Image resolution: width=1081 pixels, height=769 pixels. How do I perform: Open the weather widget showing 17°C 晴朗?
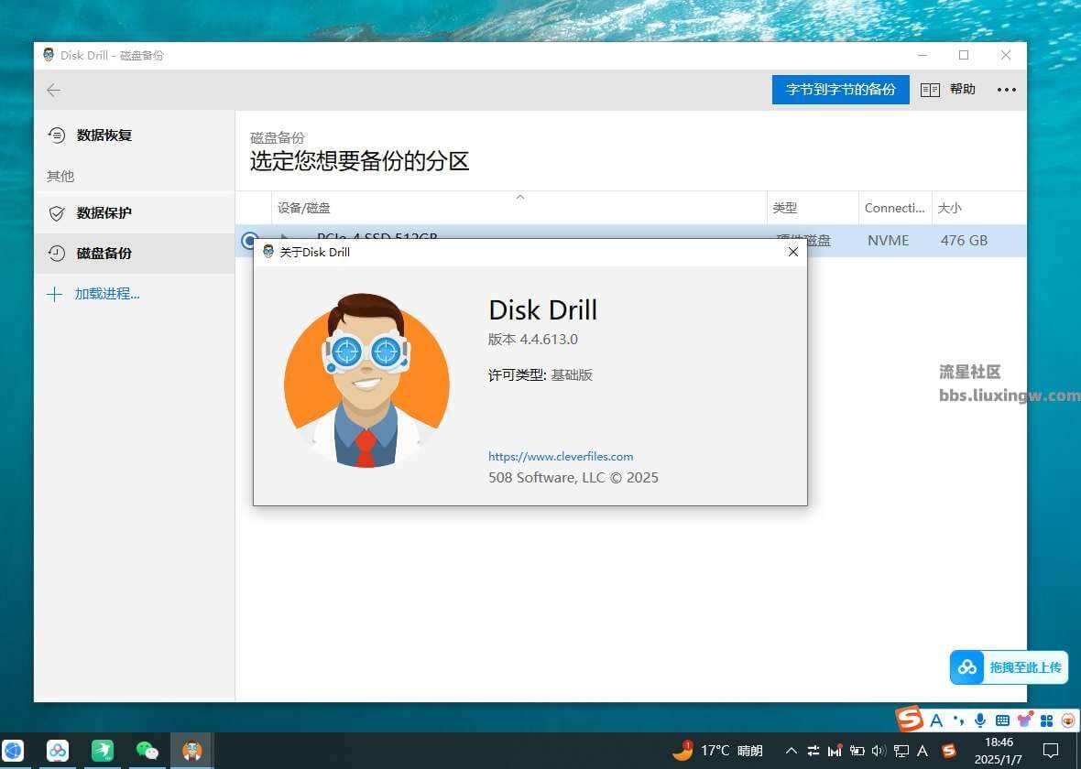718,751
